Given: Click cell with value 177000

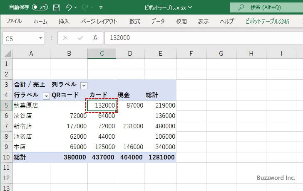Looking at the screenshot, I should [69, 126].
